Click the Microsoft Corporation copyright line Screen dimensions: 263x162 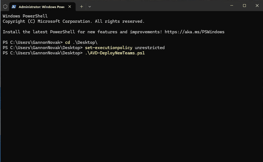coord(73,21)
